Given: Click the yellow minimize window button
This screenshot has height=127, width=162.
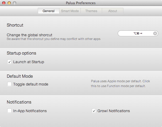Looking at the screenshot, I should coord(9,3).
